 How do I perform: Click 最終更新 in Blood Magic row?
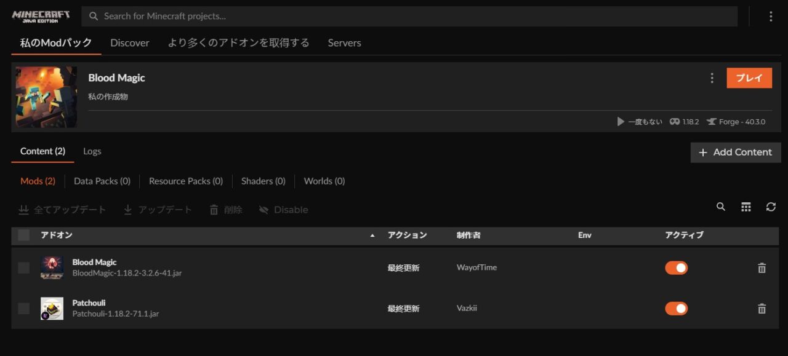click(403, 268)
